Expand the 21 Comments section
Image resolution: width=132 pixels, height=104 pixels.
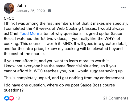[116, 98]
